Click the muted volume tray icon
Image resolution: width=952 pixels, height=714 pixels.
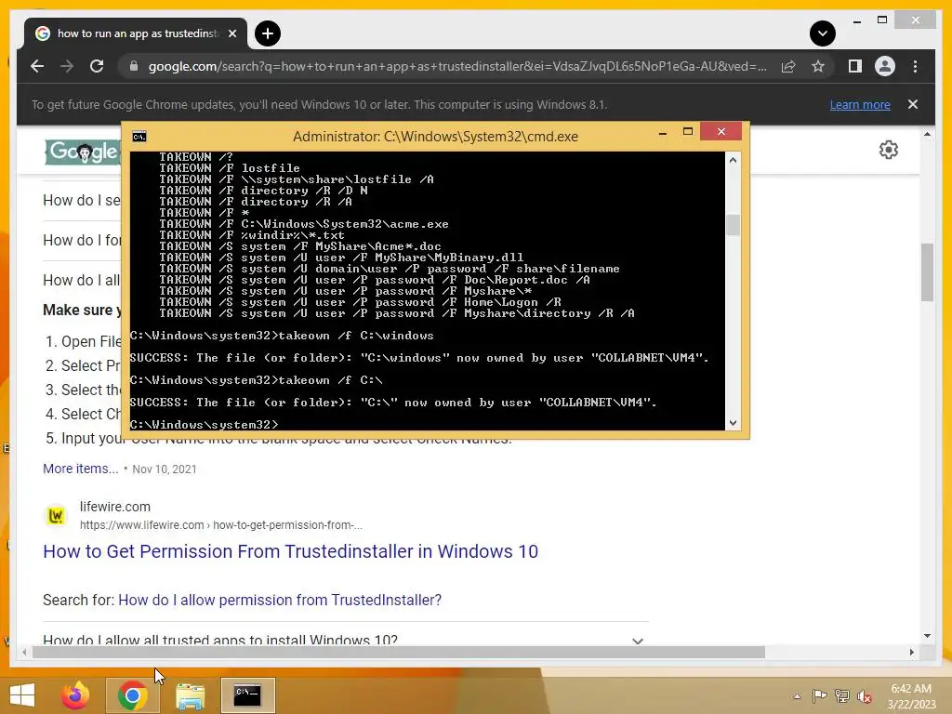865,696
